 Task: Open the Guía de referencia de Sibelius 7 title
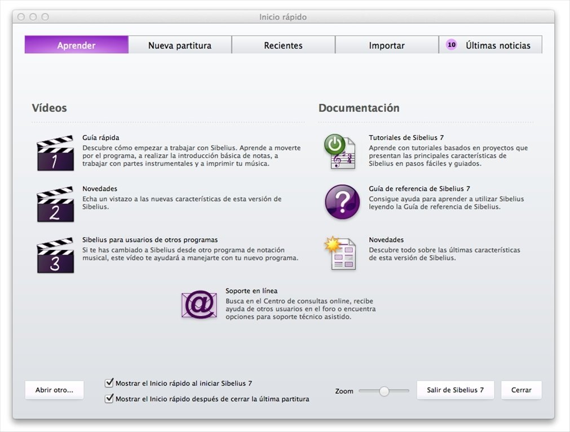419,189
